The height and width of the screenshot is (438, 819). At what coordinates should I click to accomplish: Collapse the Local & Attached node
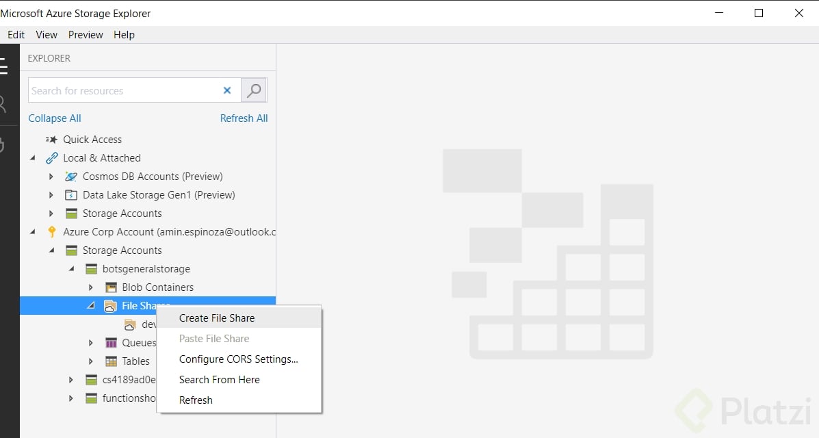tap(33, 158)
